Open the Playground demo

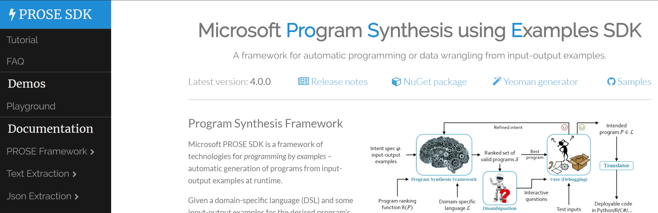[31, 106]
